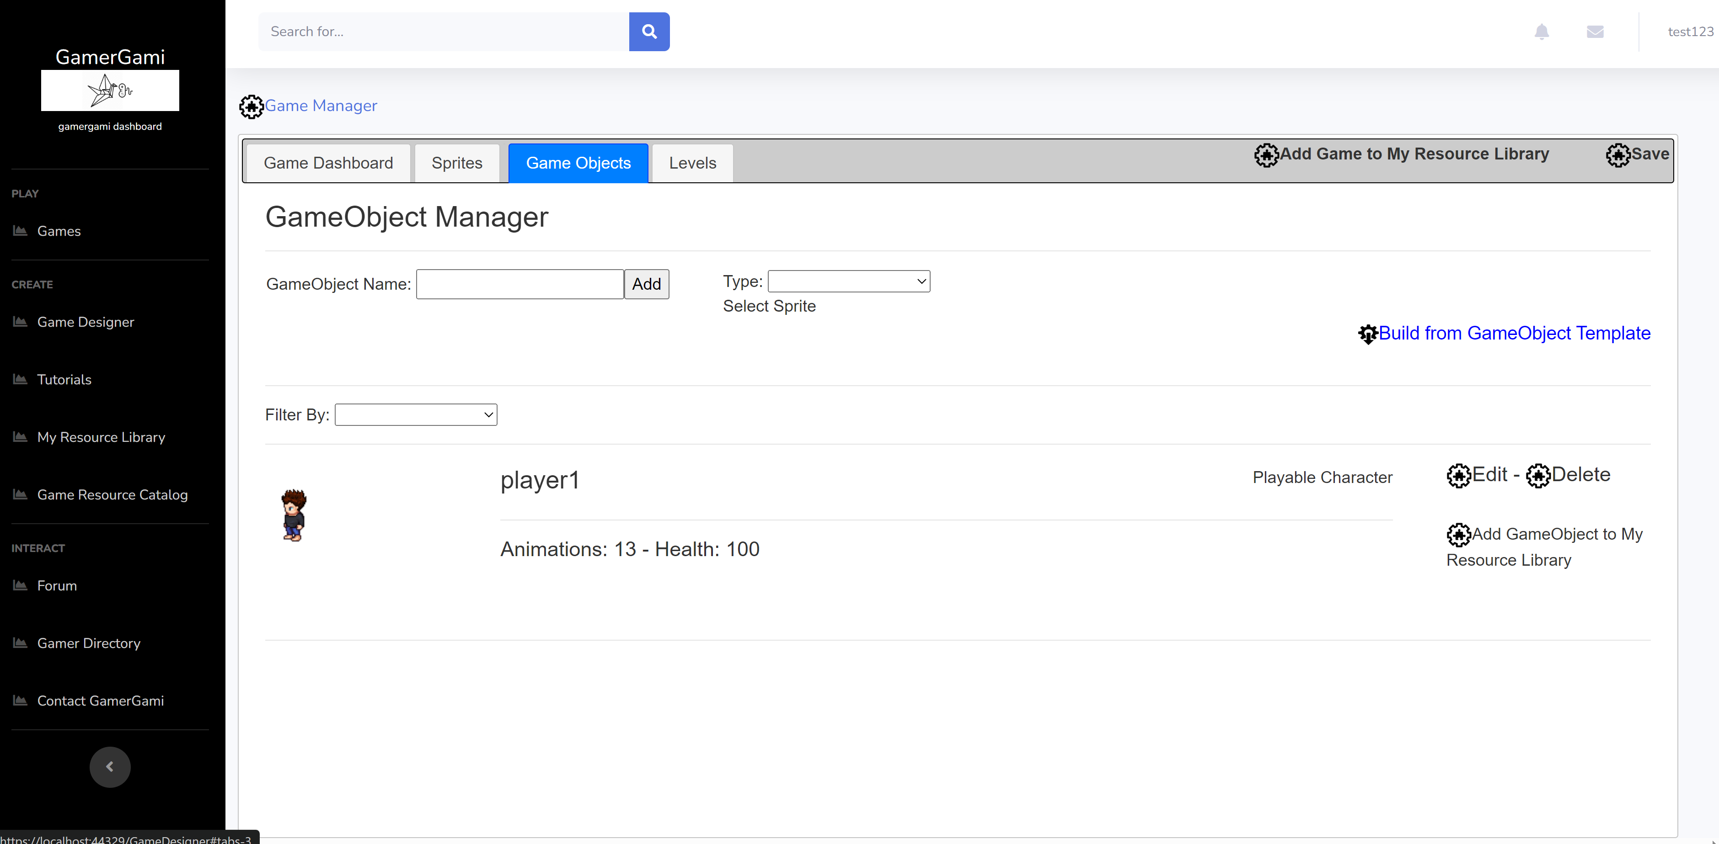
Task: Open the Type dropdown
Action: [849, 281]
